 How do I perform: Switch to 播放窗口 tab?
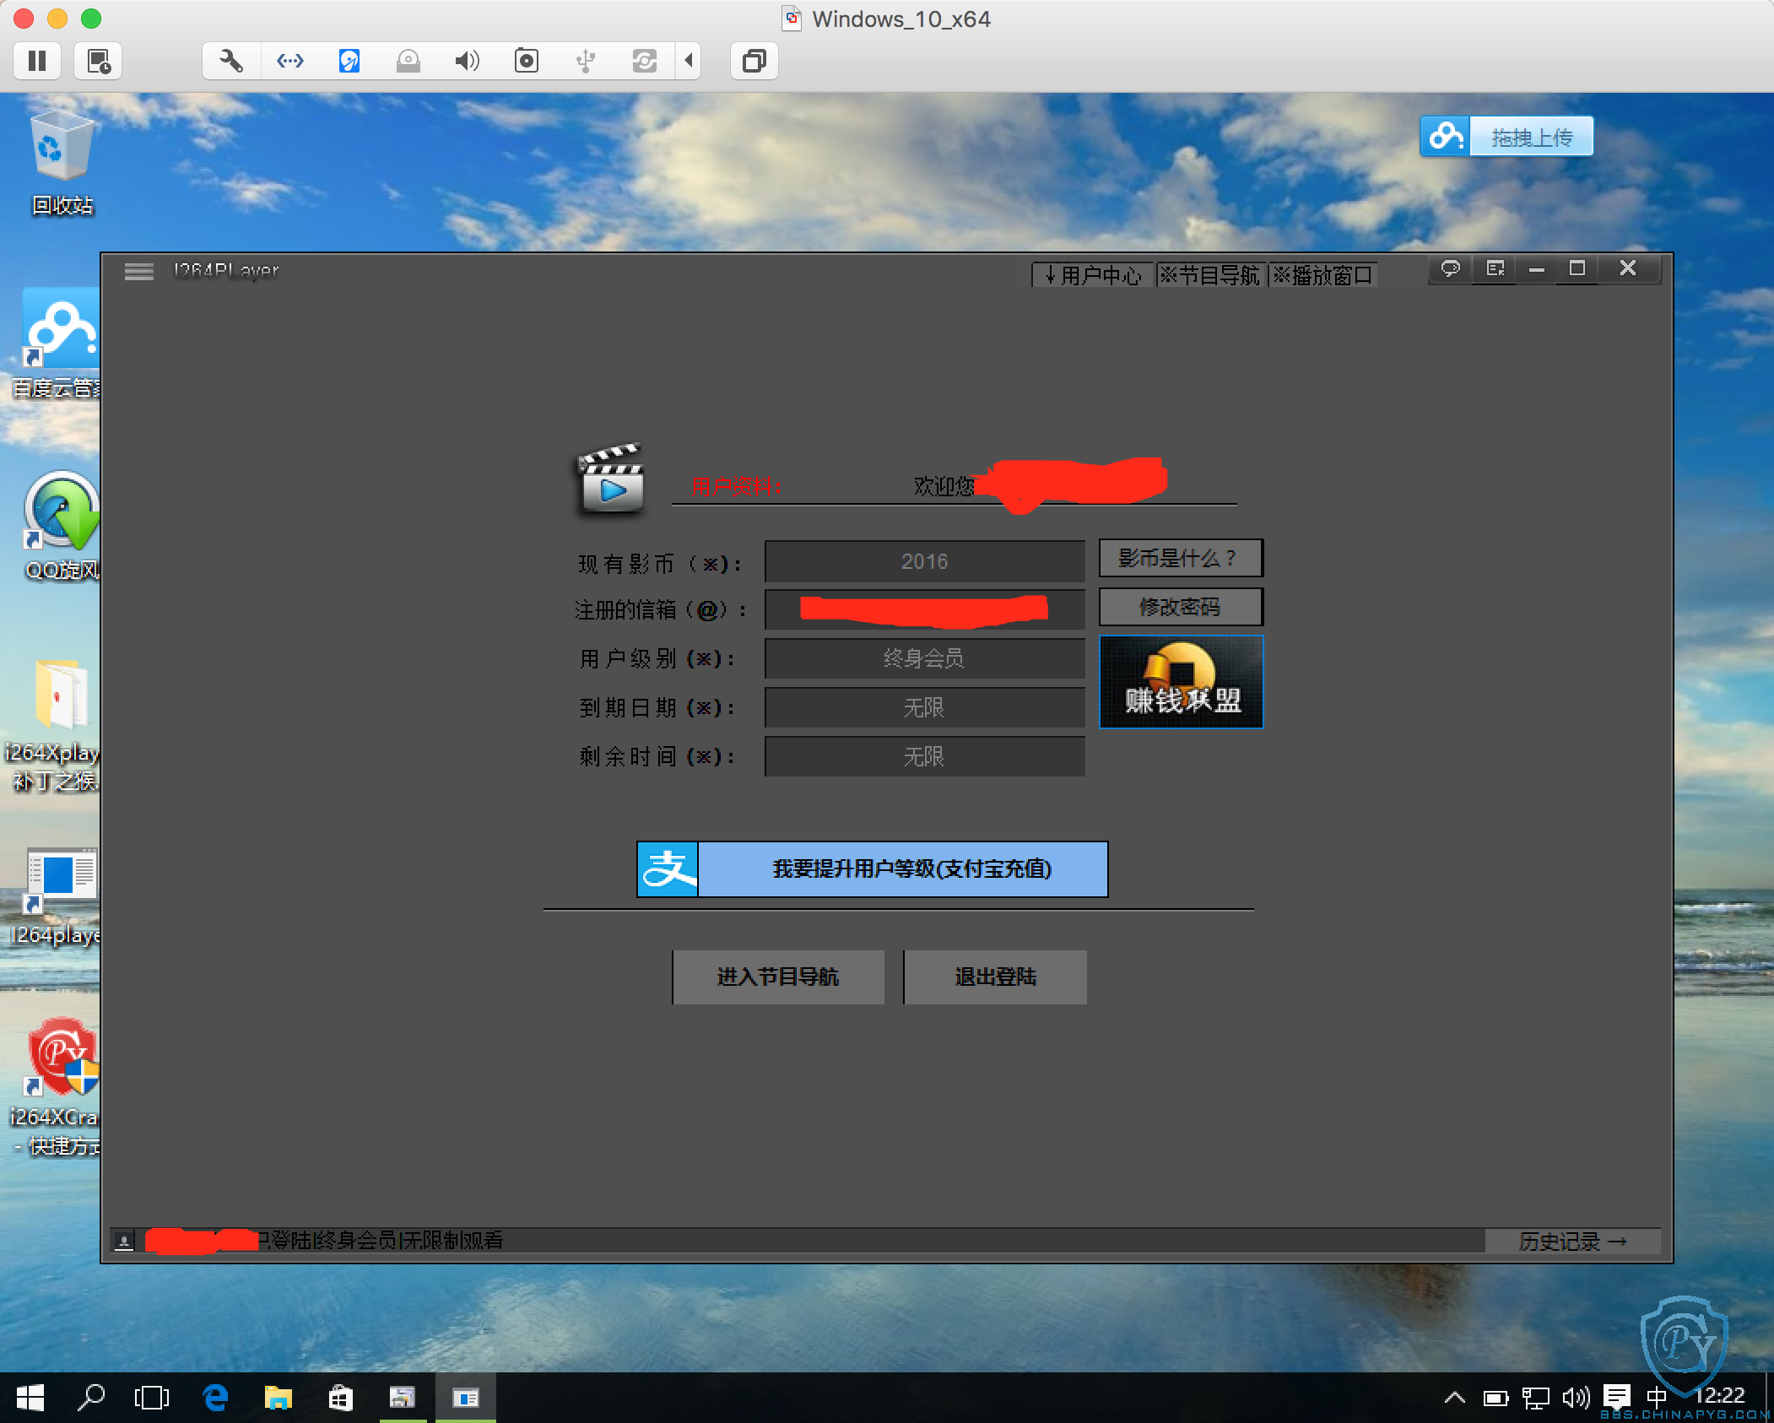[1322, 275]
